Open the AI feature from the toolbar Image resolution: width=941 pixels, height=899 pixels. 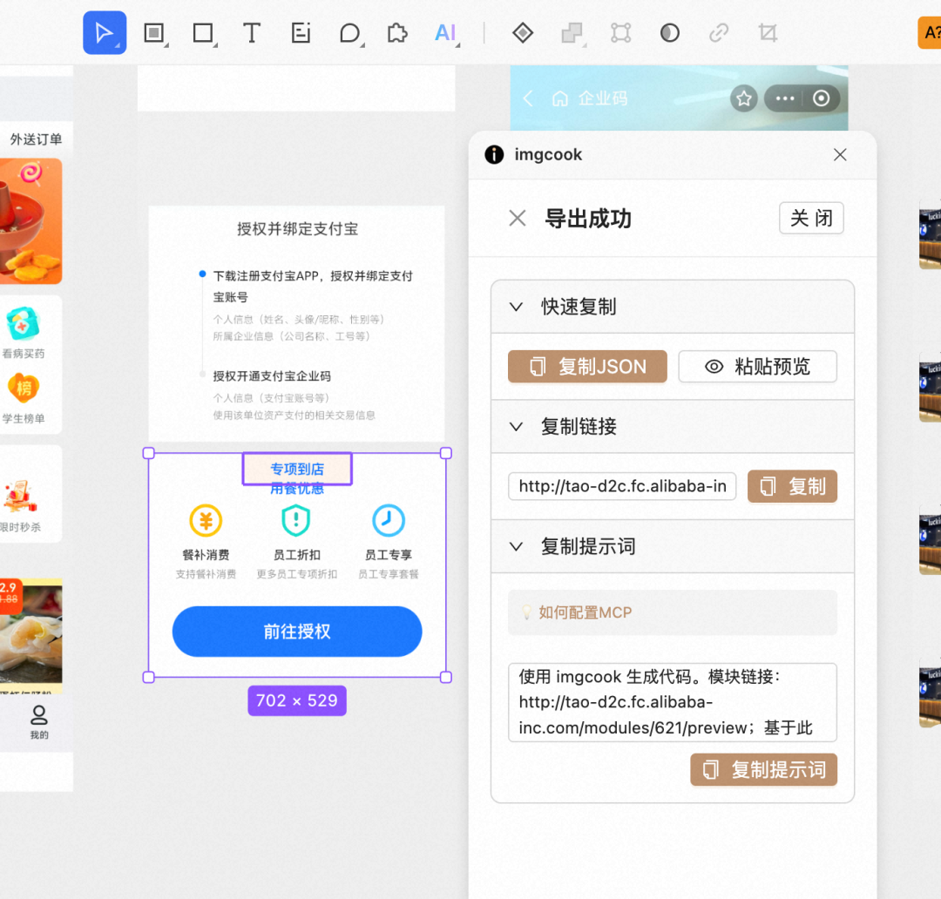[444, 33]
